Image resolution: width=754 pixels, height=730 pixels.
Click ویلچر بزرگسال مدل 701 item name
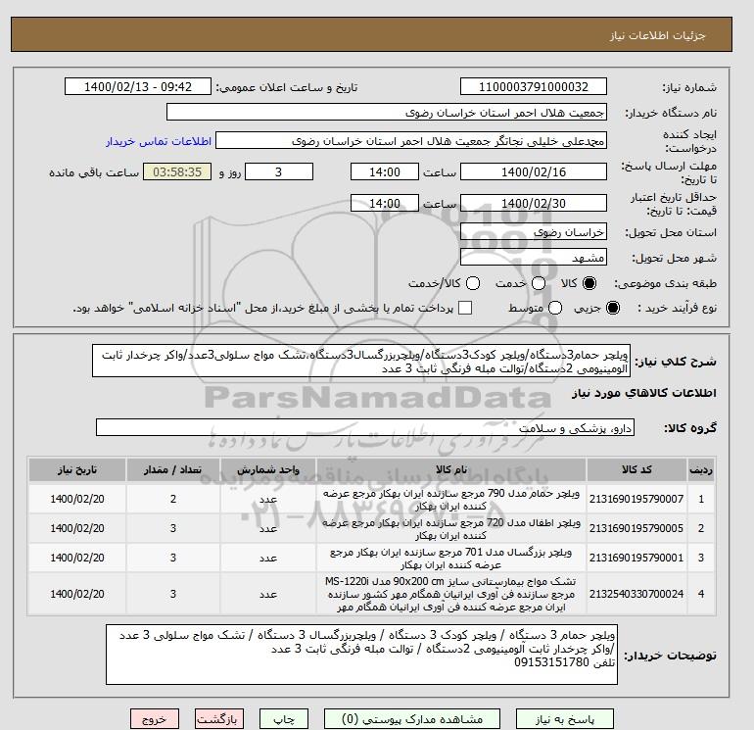tap(451, 559)
